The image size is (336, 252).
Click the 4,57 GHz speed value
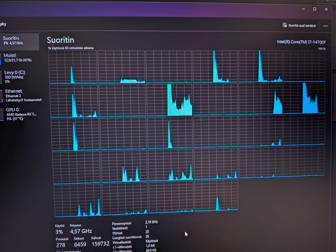pyautogui.click(x=81, y=231)
